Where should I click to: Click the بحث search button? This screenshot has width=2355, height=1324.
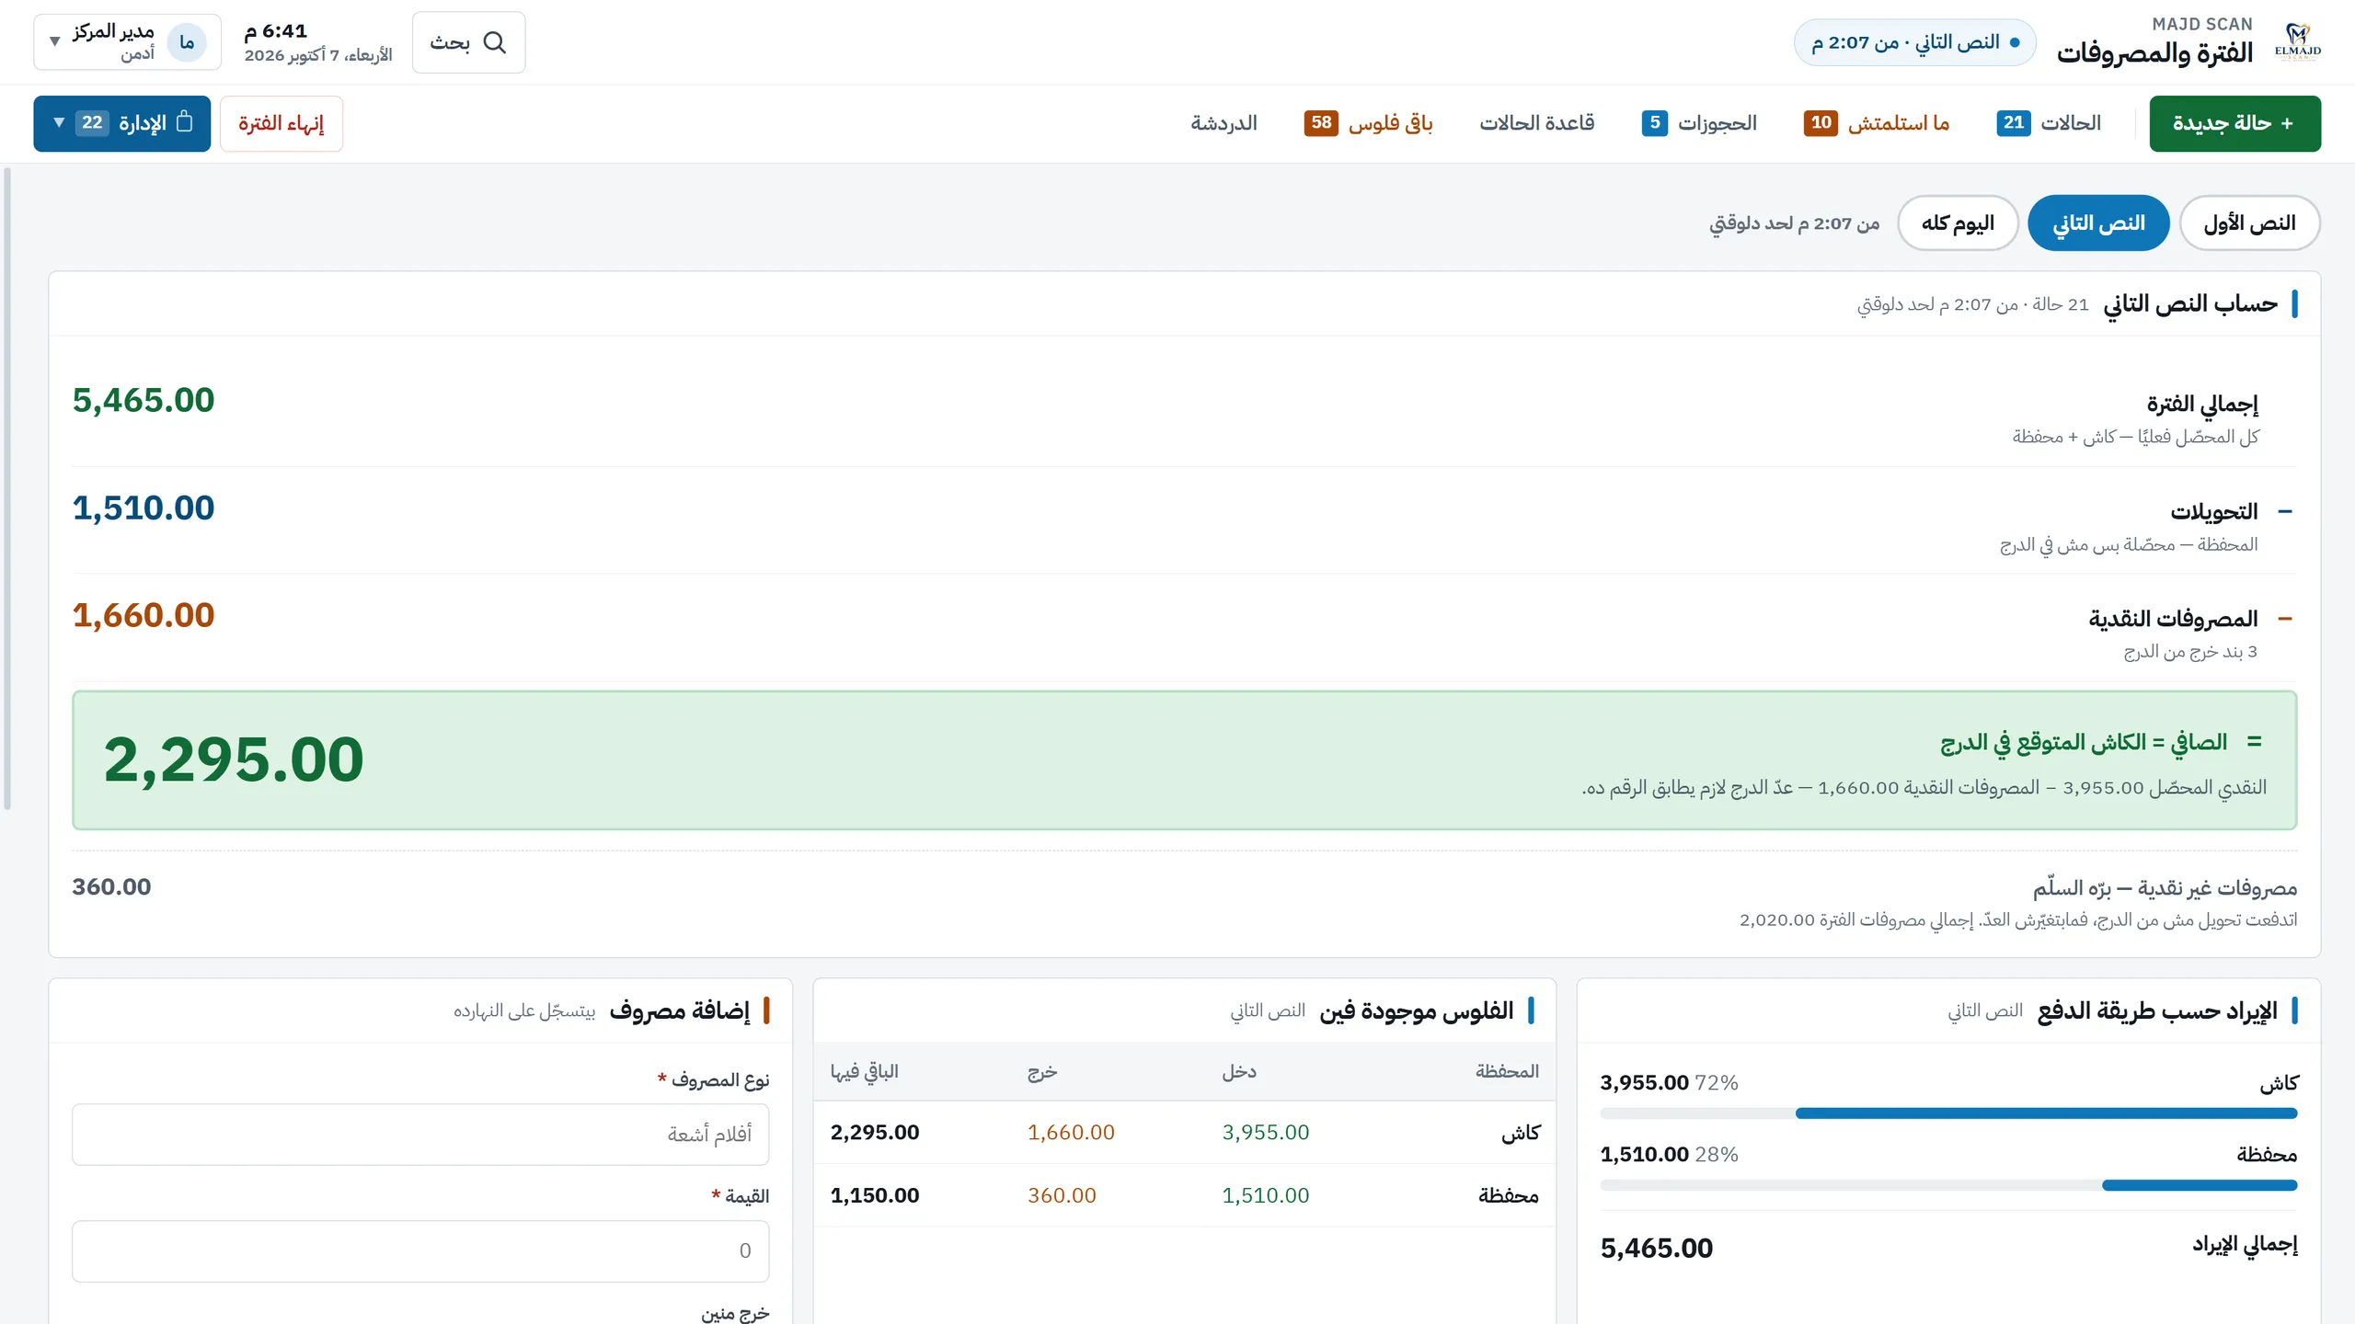(468, 42)
